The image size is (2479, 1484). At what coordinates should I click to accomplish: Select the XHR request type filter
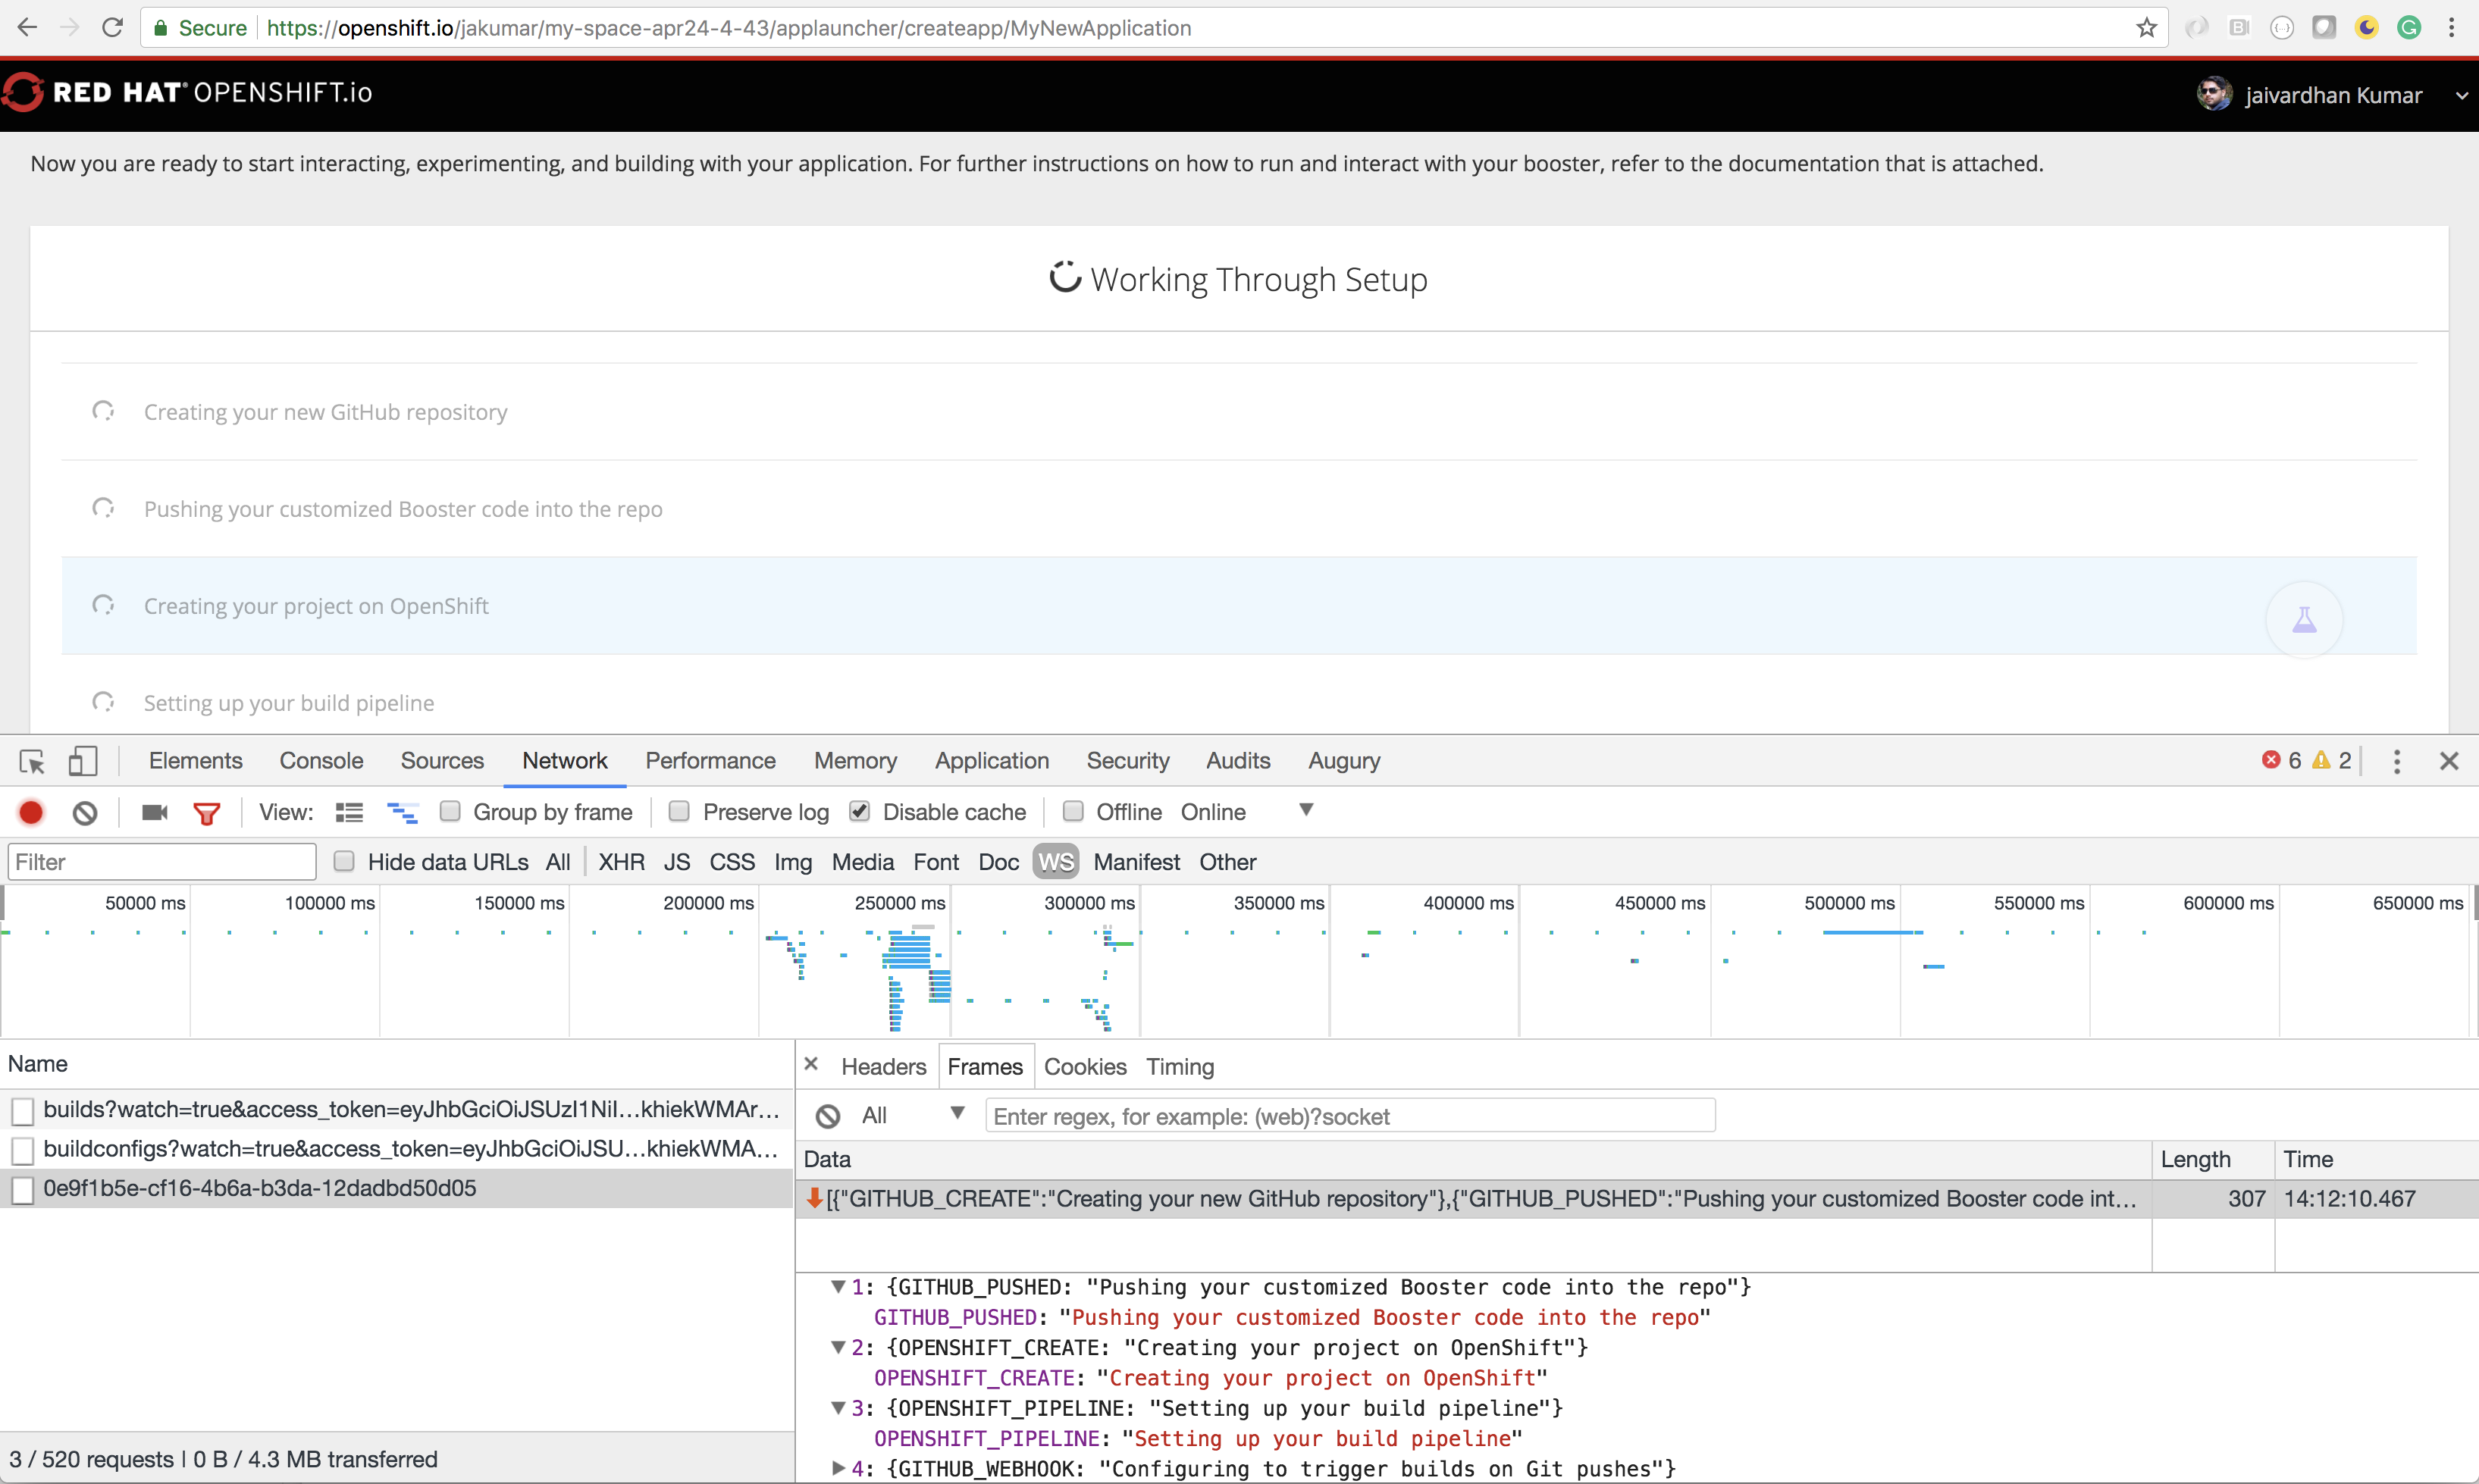tap(621, 862)
